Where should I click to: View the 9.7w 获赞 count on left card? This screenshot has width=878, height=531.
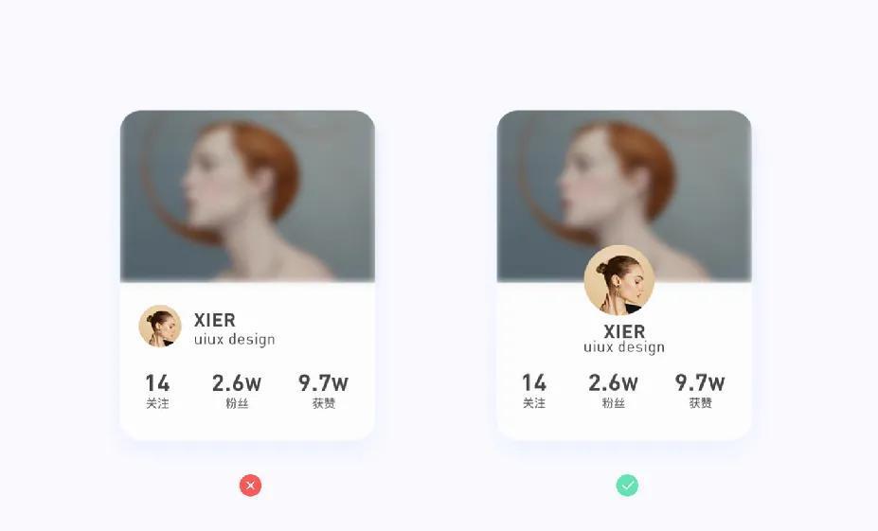tap(323, 391)
